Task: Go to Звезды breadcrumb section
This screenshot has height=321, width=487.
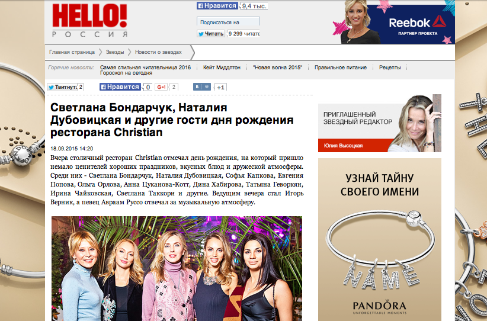Action: pos(115,52)
